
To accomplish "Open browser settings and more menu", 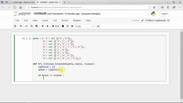I will (180, 7).
